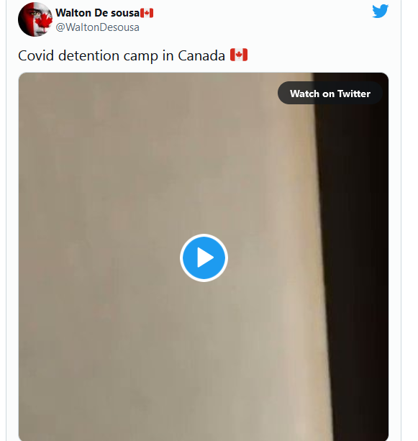Click the word Watch in overlay pill

tap(304, 94)
